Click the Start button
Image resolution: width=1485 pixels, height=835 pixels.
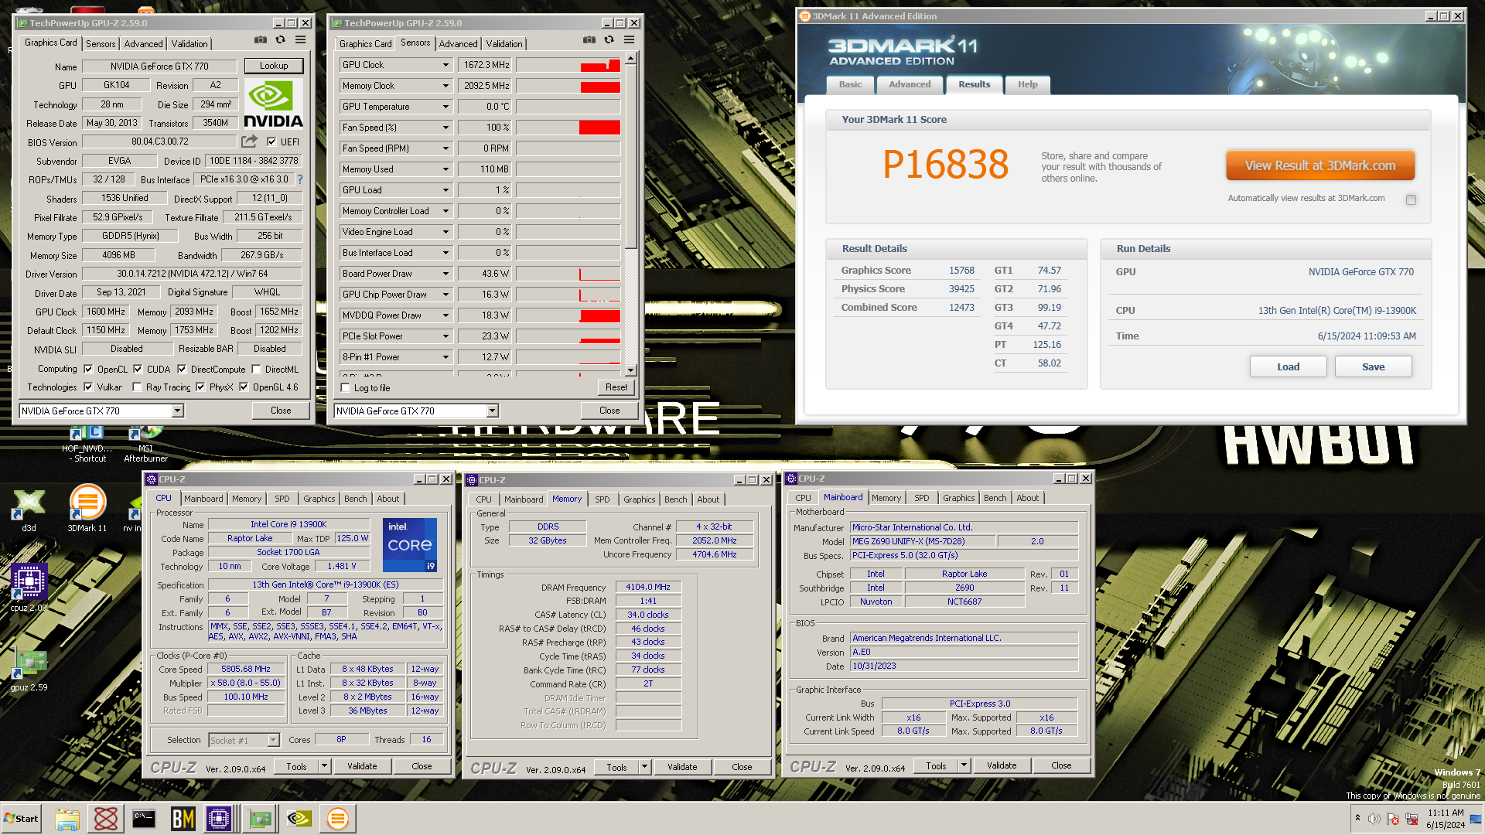pyautogui.click(x=21, y=819)
